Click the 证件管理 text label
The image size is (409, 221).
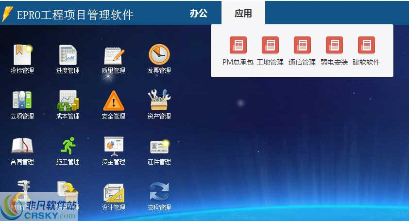tap(159, 162)
